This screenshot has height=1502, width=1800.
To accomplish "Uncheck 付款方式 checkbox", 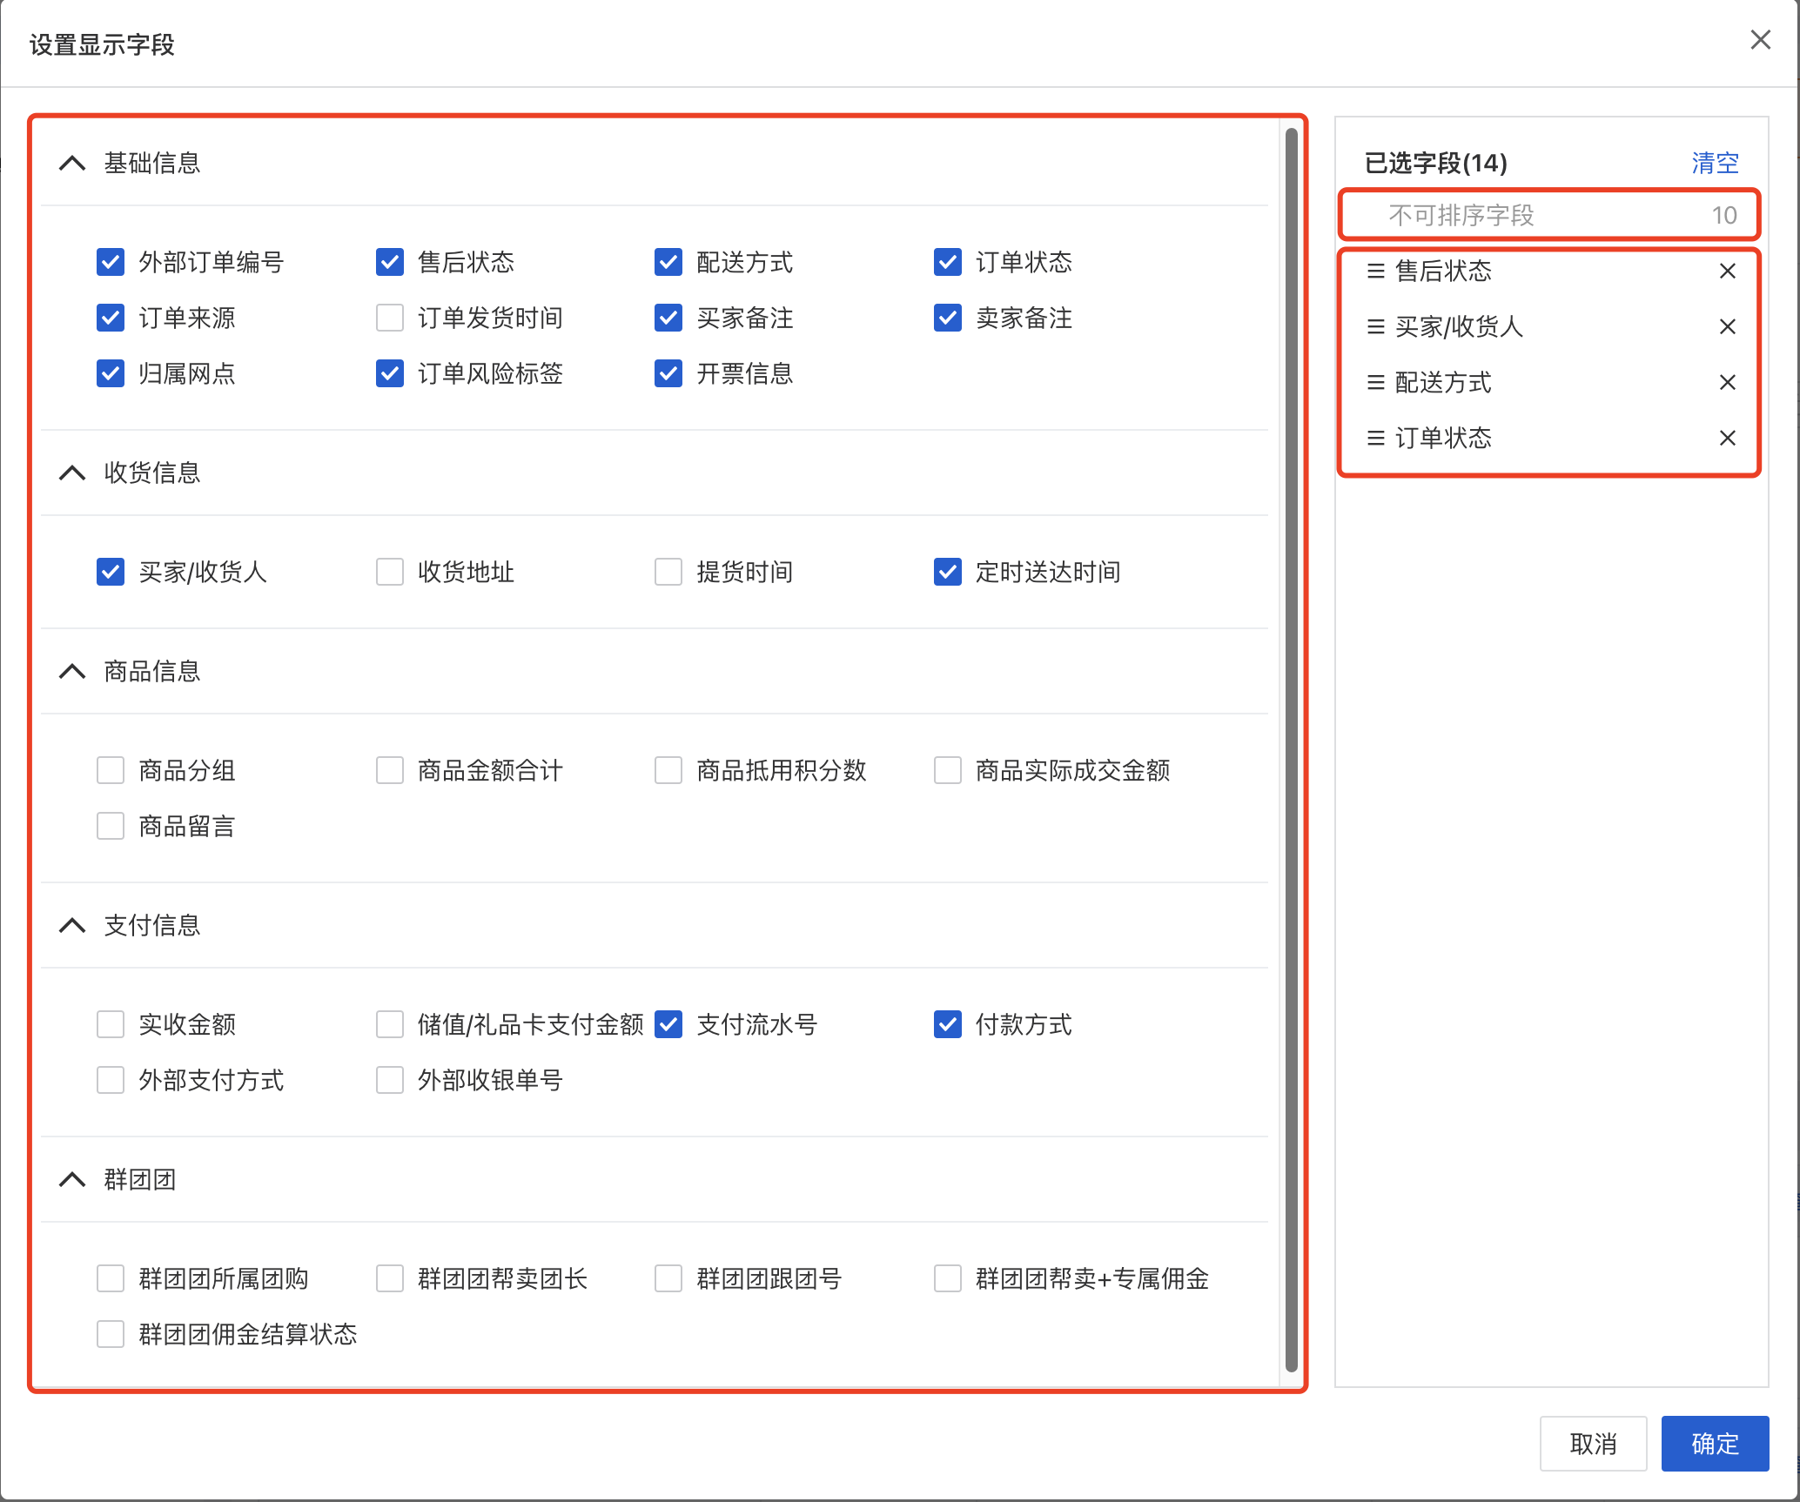I will (948, 1024).
